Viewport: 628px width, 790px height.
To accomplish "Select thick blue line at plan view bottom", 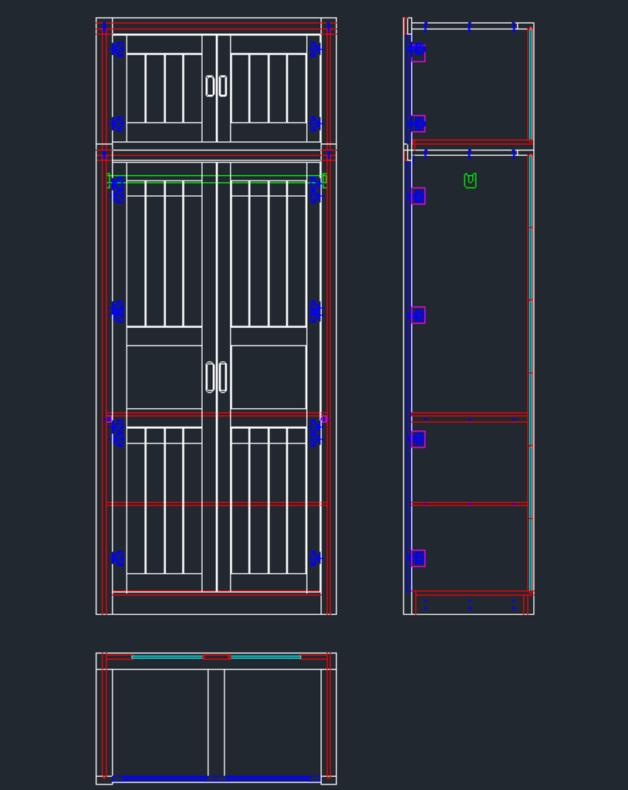I will click(216, 778).
